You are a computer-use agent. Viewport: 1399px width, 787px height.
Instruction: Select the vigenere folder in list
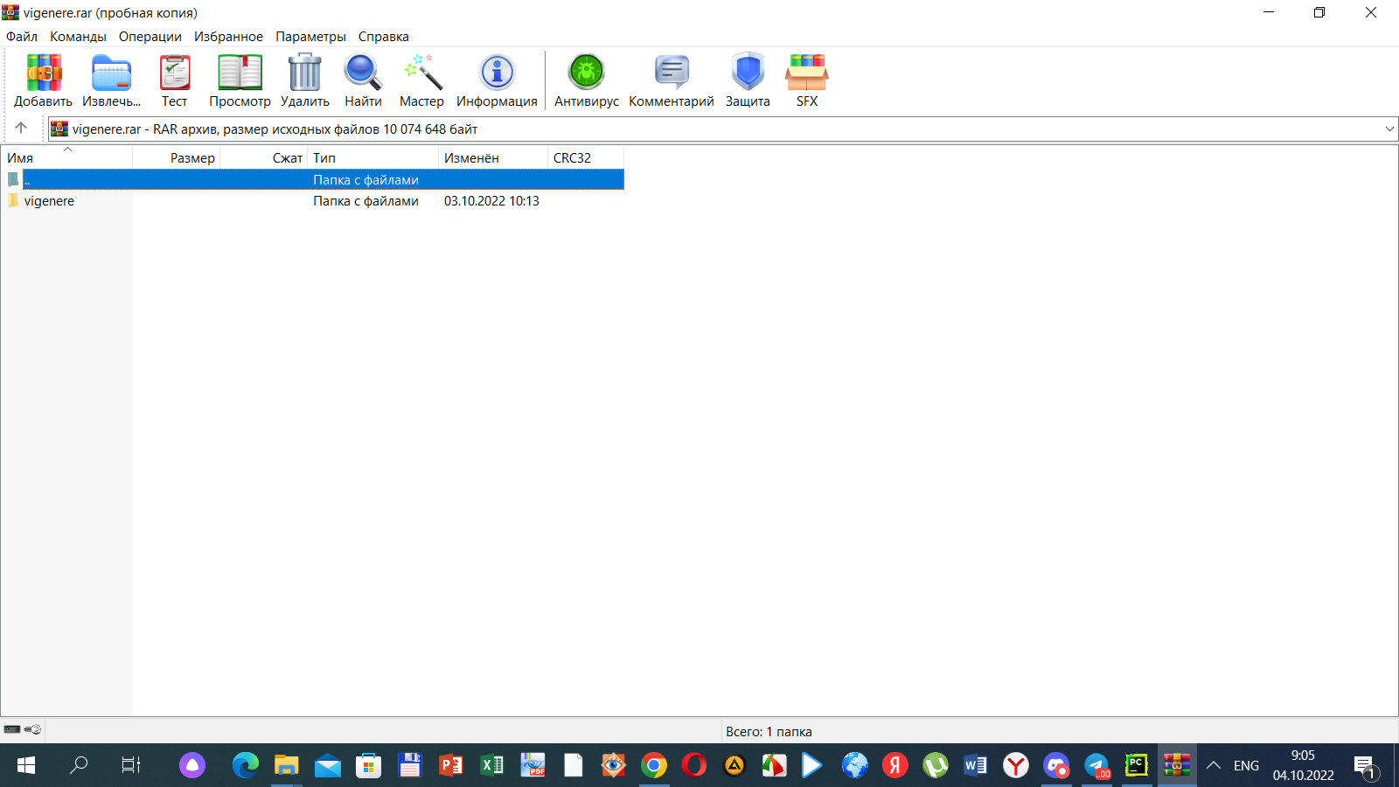pyautogui.click(x=49, y=201)
